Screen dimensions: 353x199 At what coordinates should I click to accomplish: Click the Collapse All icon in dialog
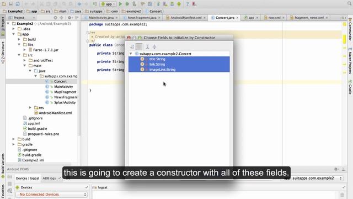pyautogui.click(x=154, y=46)
